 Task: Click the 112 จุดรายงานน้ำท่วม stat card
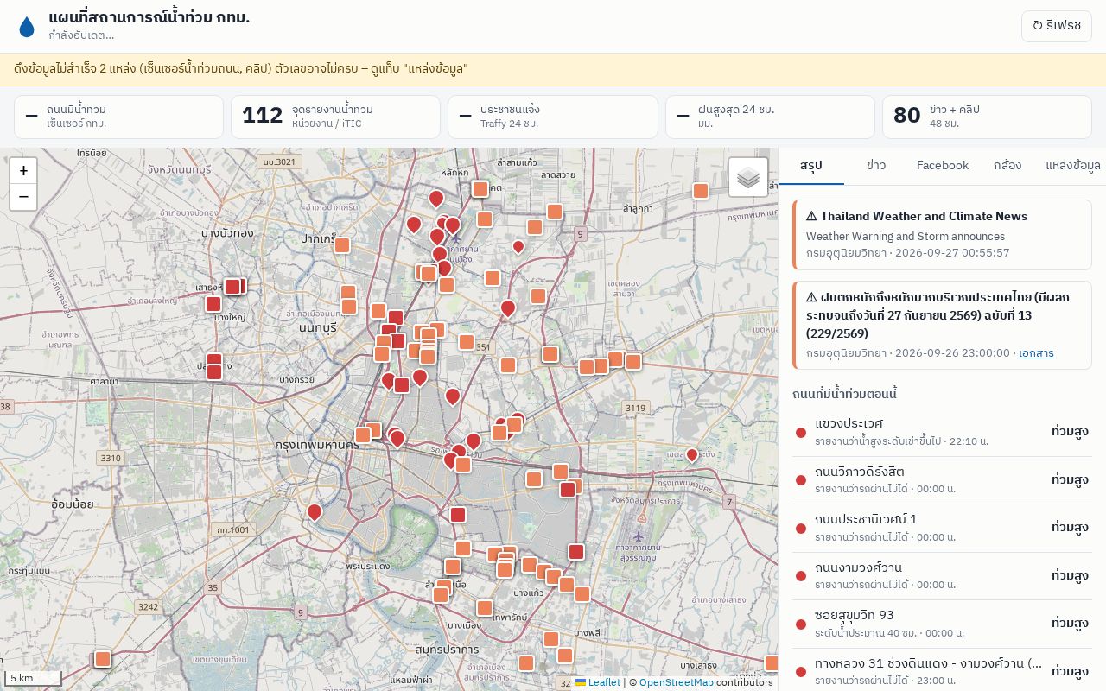[x=335, y=117]
